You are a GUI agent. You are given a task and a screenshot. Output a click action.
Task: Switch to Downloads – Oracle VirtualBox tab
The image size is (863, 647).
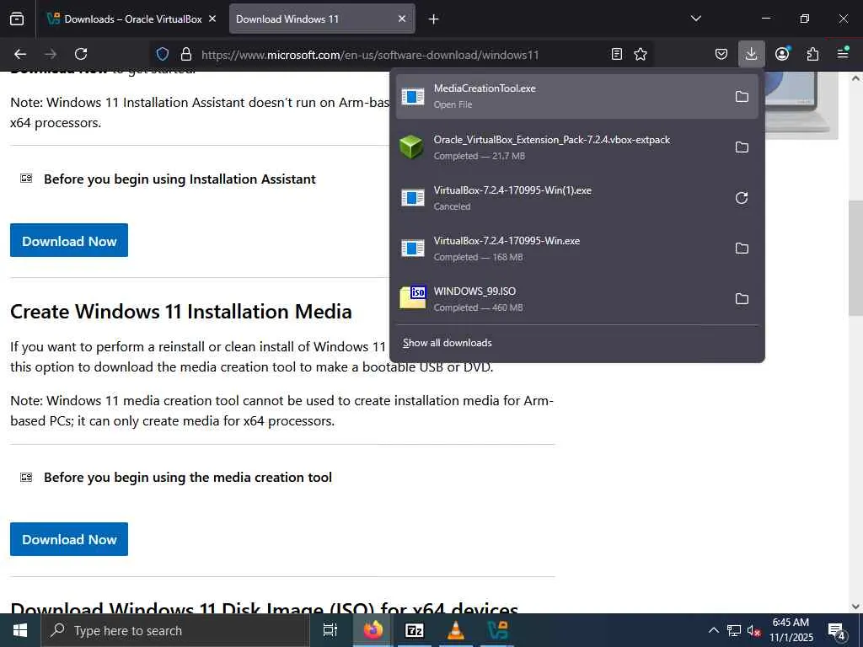click(x=131, y=19)
